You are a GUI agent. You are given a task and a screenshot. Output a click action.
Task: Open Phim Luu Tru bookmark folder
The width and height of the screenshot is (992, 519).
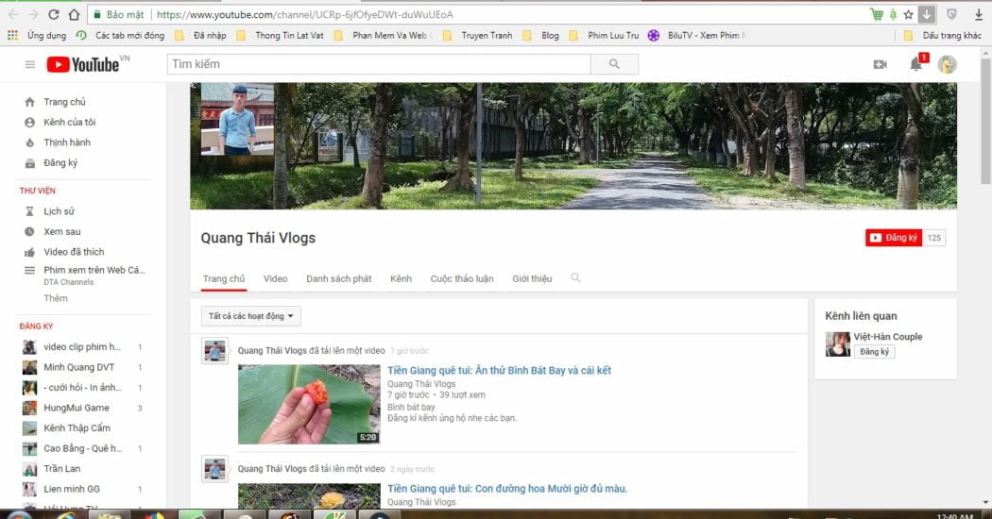[x=605, y=36]
